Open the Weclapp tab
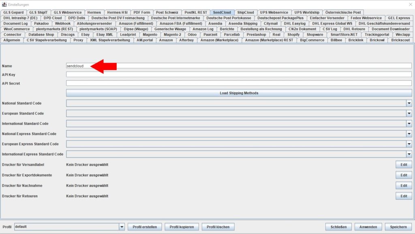The height and width of the screenshot is (234, 415). [x=402, y=35]
